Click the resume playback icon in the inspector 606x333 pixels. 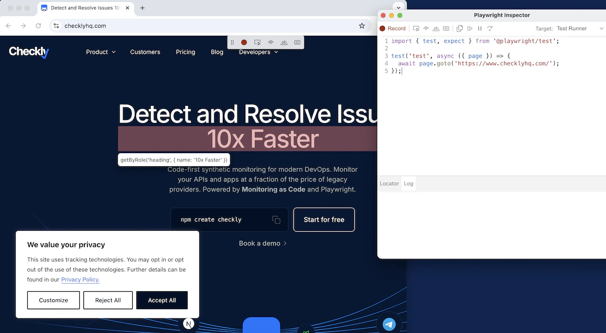tap(470, 28)
